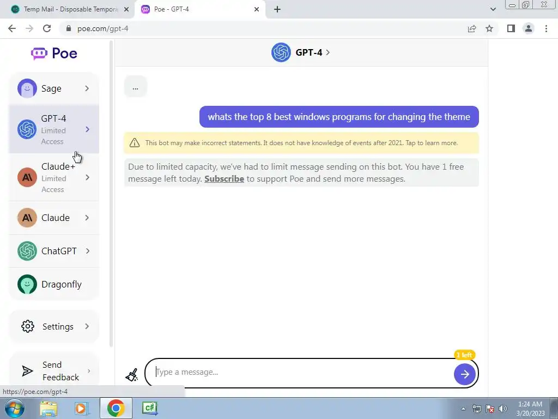Image resolution: width=558 pixels, height=419 pixels.
Task: Expand Claude+ row chevron
Action: (88, 177)
